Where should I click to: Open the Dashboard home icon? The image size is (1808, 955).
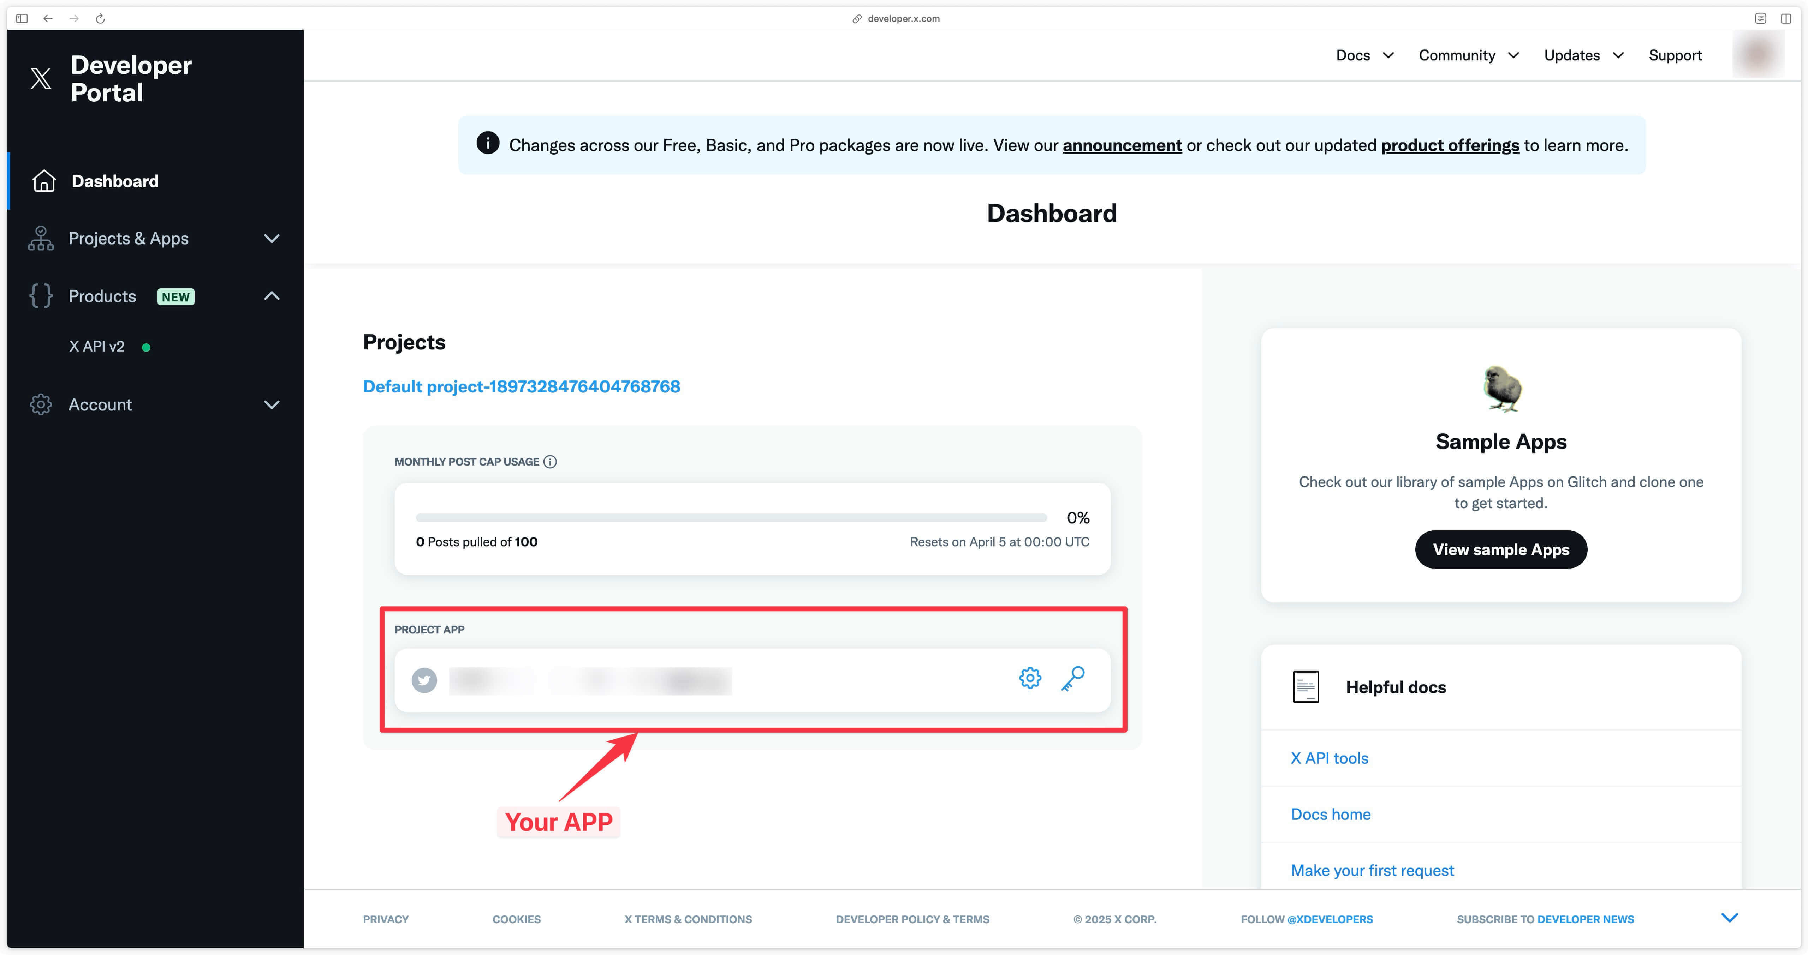[44, 181]
